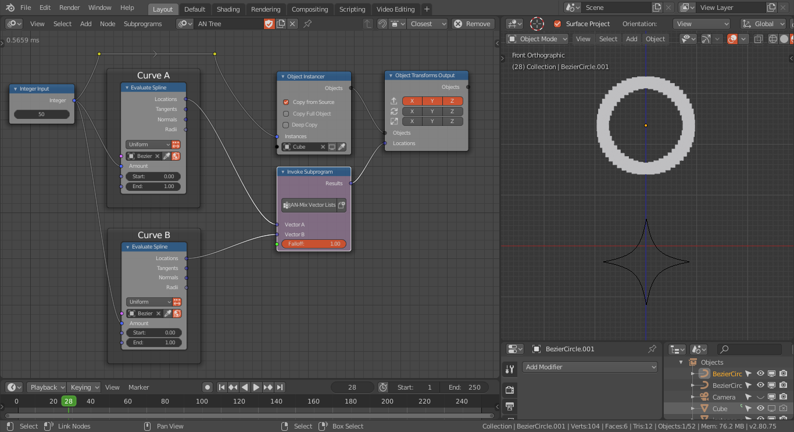Open the Tool properties tab

tap(510, 369)
